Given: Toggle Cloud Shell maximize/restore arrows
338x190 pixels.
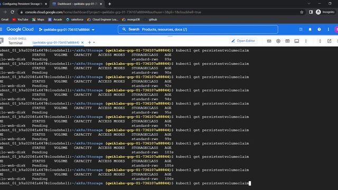Looking at the screenshot, I should pos(320,41).
